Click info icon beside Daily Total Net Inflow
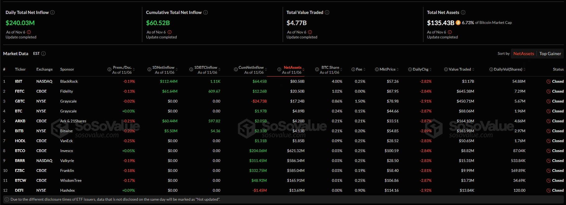The height and width of the screenshot is (205, 566). pos(52,12)
